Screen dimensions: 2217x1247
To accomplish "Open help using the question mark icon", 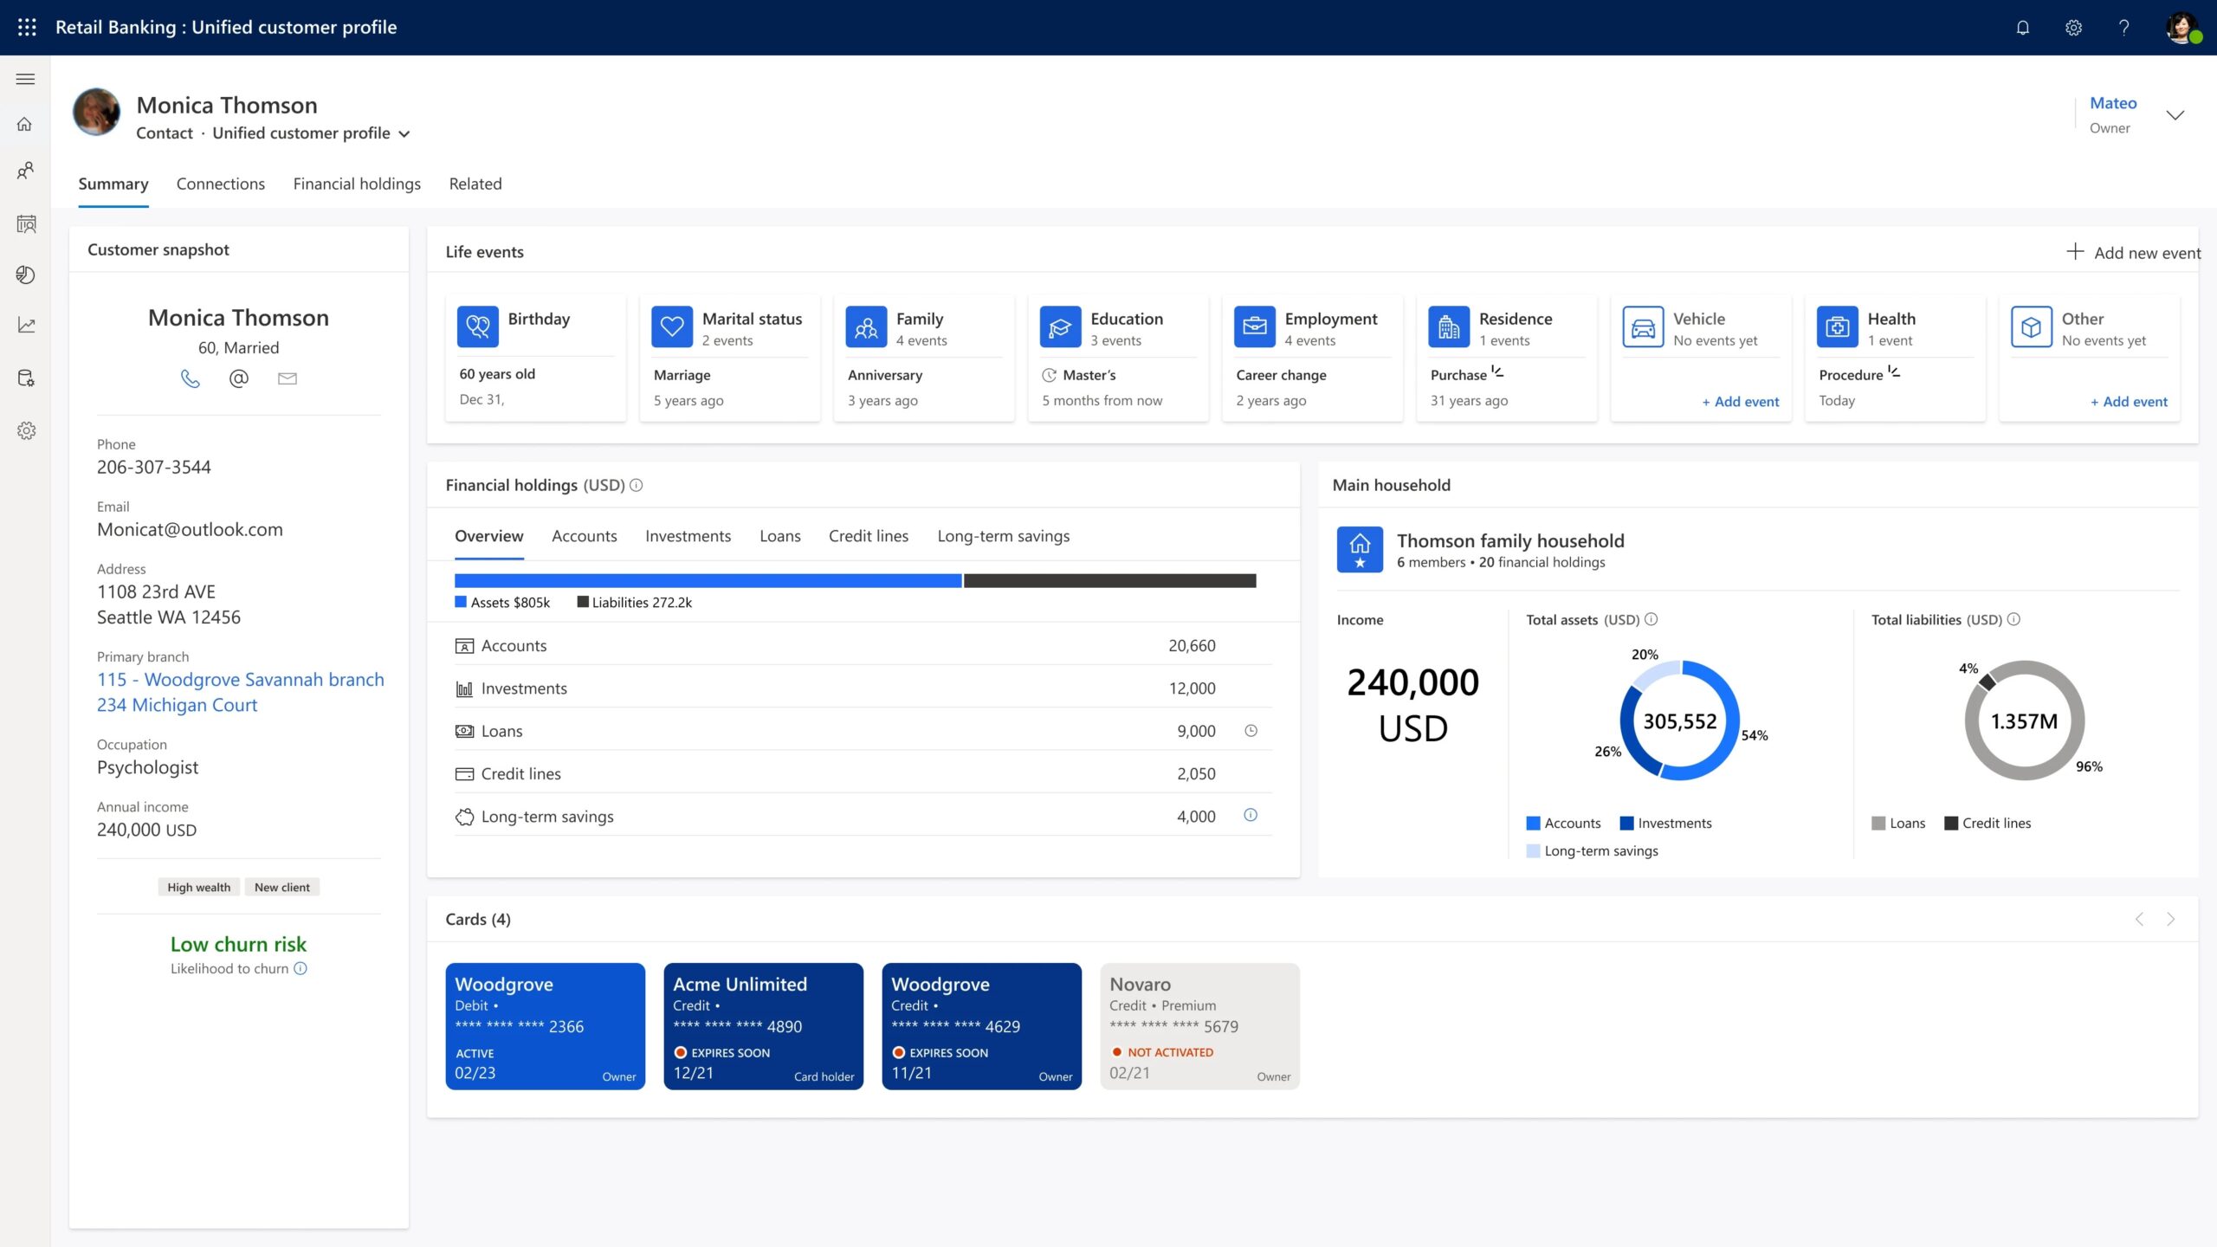I will (2123, 27).
